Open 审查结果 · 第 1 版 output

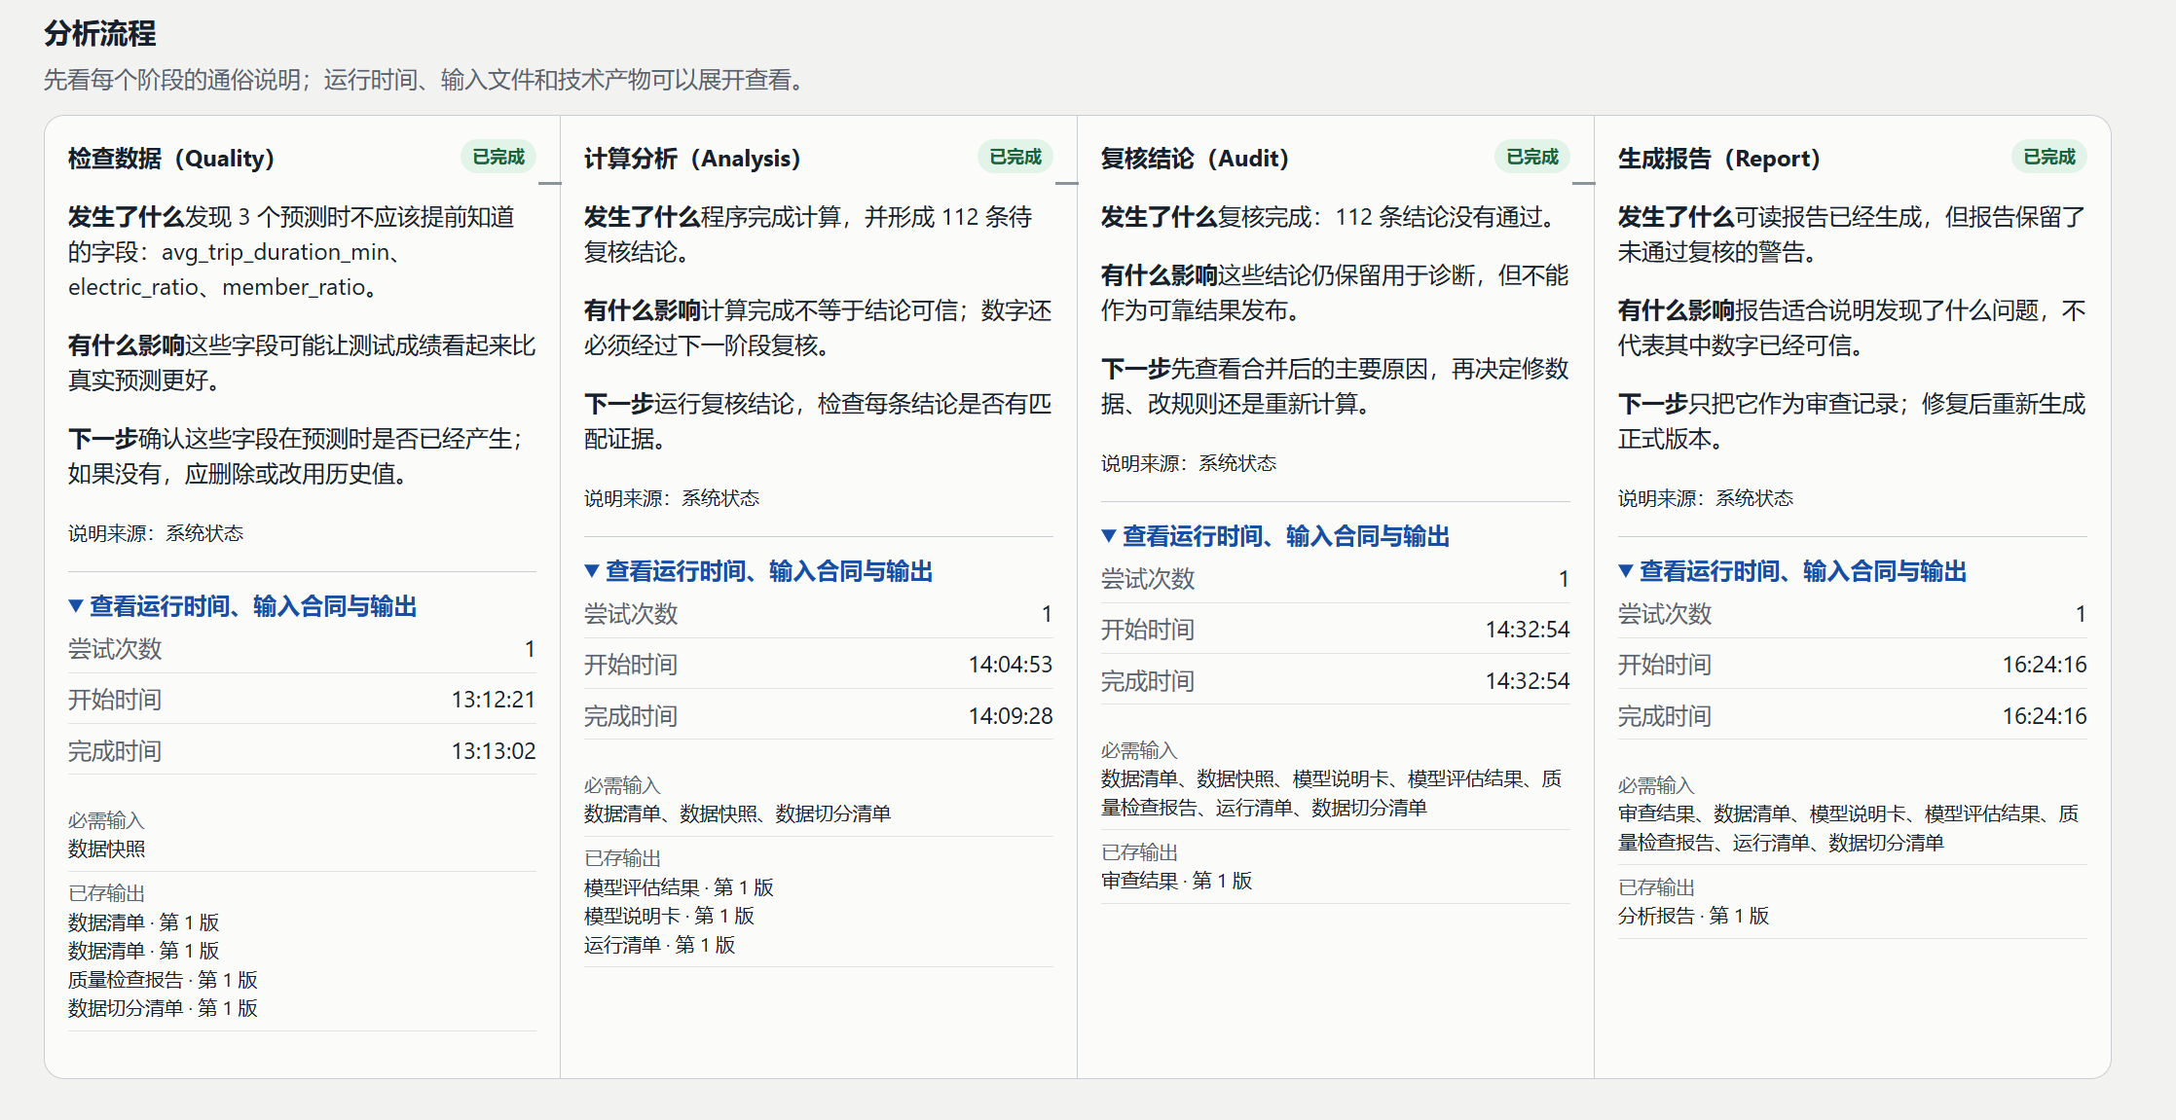(1176, 881)
